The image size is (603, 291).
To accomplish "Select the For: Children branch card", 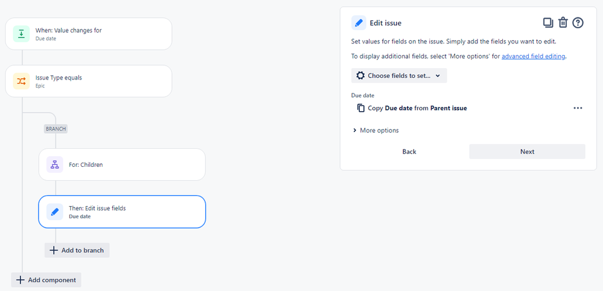I will (x=122, y=164).
